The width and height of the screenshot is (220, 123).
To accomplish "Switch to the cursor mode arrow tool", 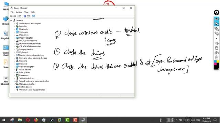I will coord(217,24).
